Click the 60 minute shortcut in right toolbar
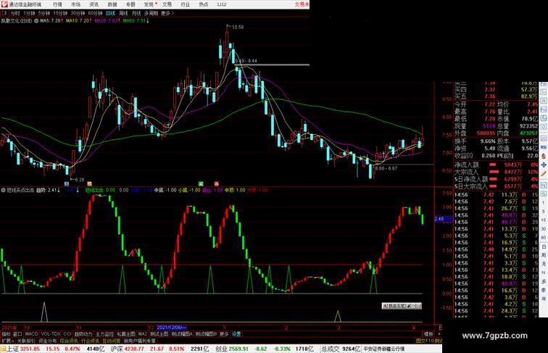Image resolution: width=548 pixels, height=353 pixels. tap(544, 238)
